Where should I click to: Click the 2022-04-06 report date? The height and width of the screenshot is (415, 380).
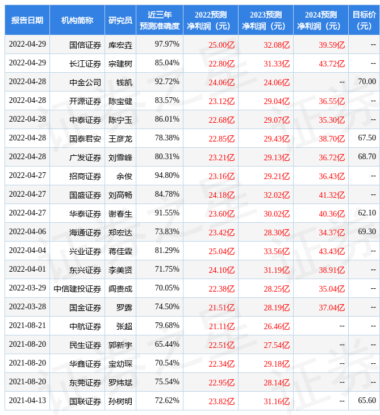[x=27, y=231]
